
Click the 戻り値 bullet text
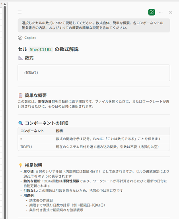click(x=96, y=174)
